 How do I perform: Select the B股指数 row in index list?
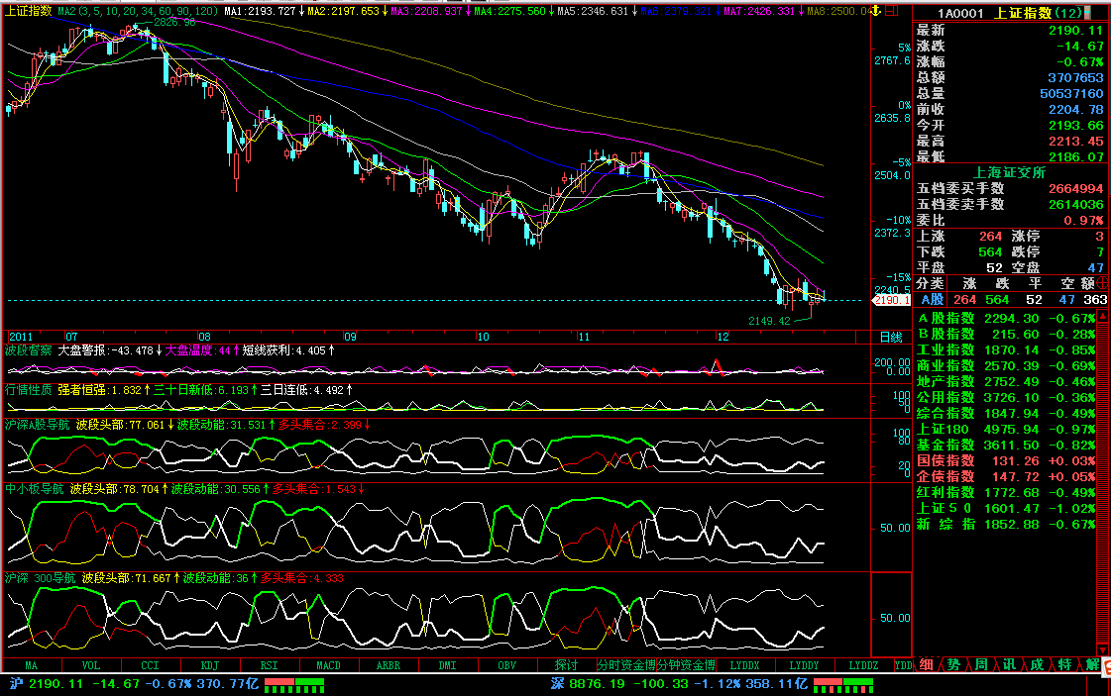[x=1006, y=335]
